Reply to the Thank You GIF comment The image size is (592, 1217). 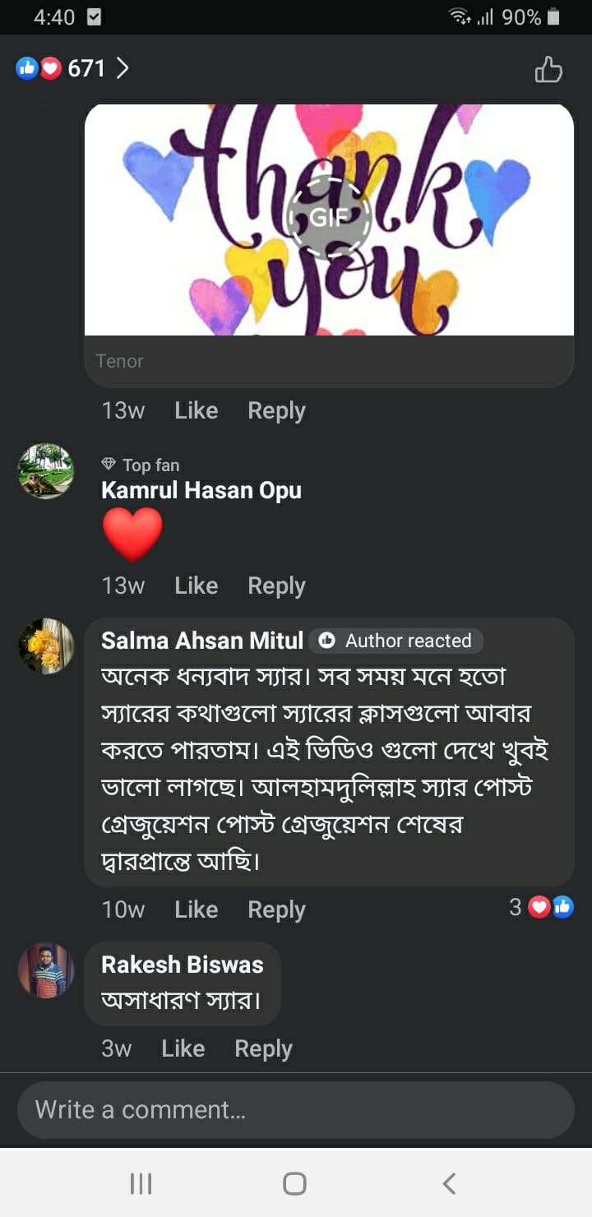(x=276, y=410)
